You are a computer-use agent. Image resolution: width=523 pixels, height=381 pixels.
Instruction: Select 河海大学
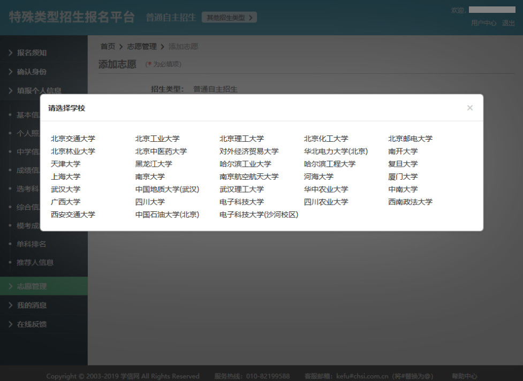319,177
